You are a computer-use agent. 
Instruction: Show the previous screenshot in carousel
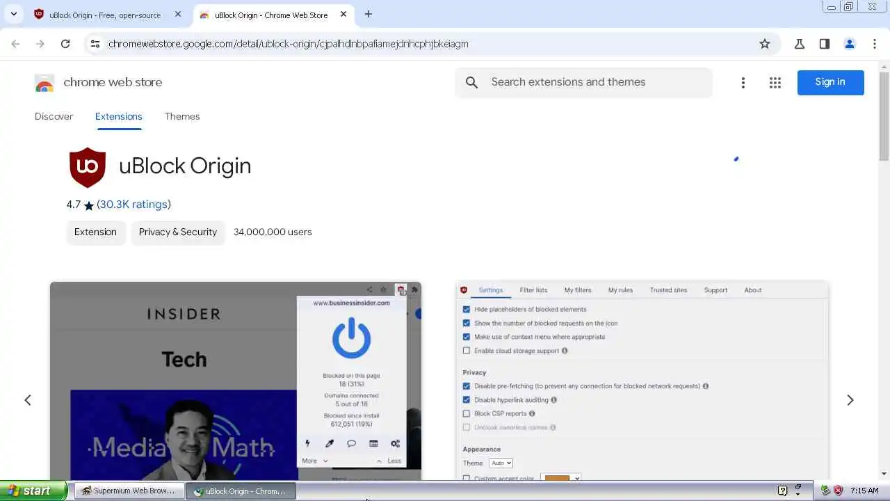[28, 400]
